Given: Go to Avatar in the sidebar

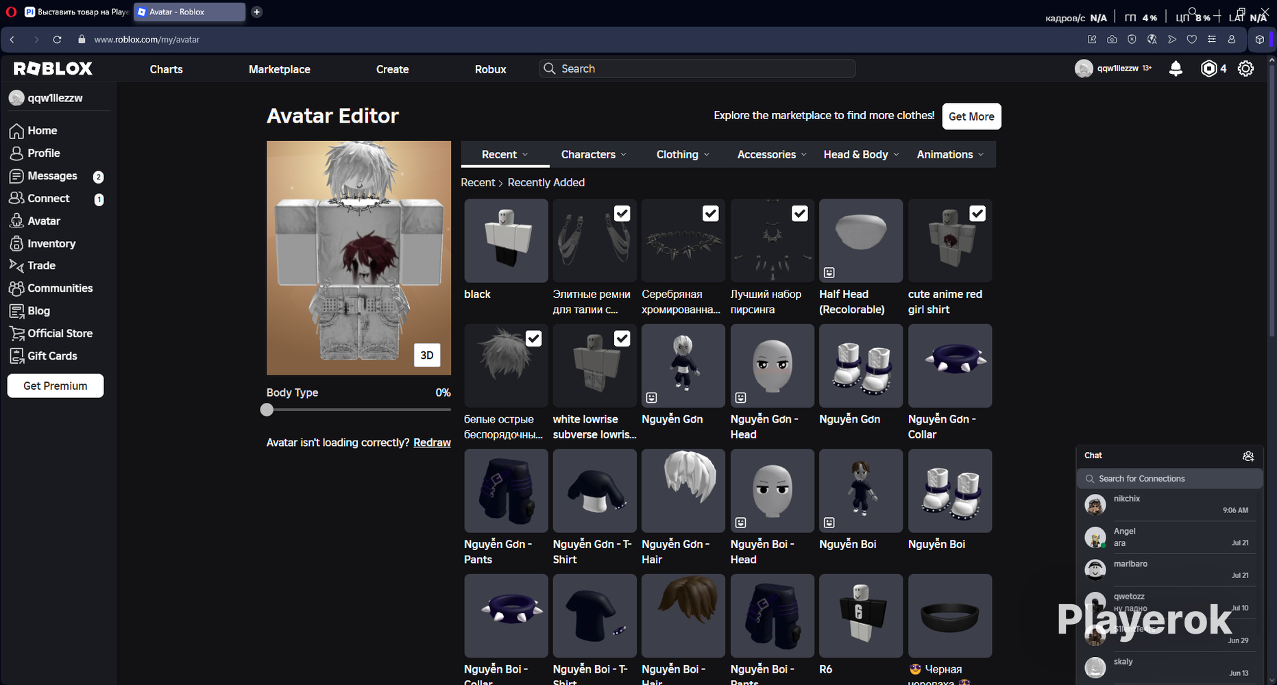Looking at the screenshot, I should [x=35, y=221].
